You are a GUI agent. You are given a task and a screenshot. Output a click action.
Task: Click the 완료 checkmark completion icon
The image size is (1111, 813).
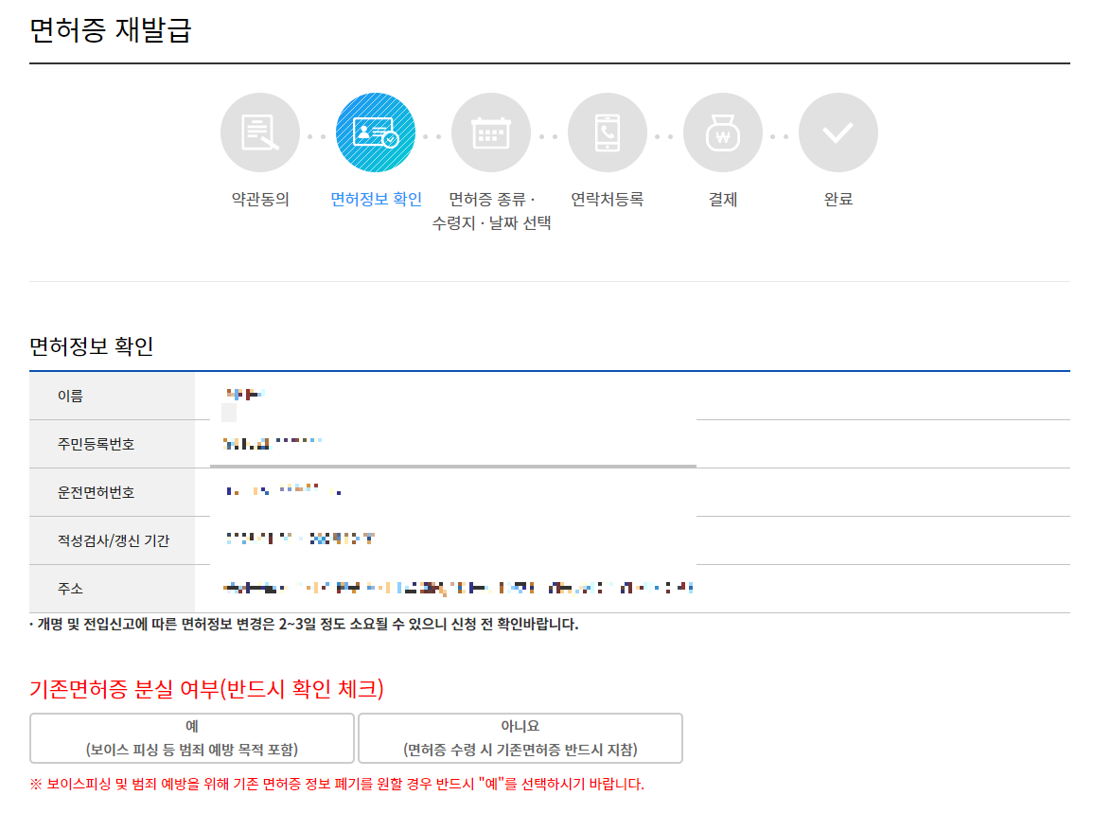coord(838,132)
